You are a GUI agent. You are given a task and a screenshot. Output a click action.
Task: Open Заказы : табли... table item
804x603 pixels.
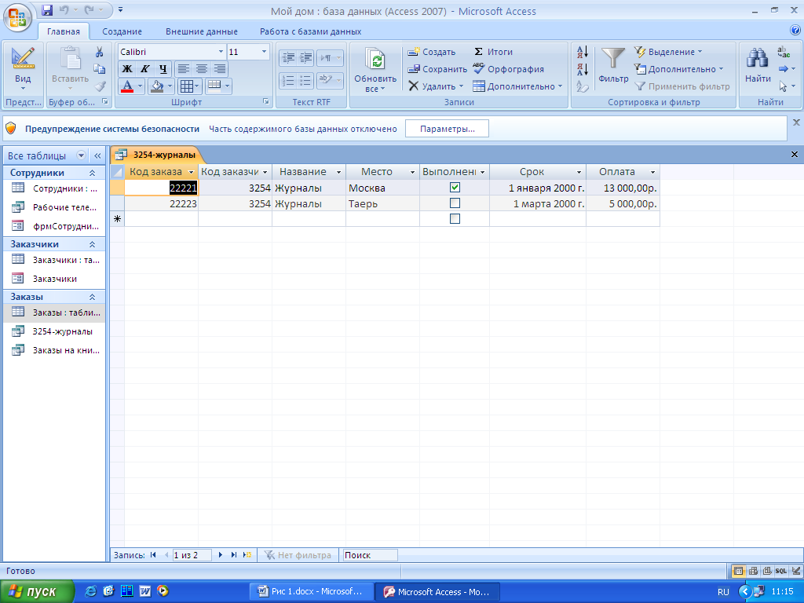pyautogui.click(x=54, y=312)
